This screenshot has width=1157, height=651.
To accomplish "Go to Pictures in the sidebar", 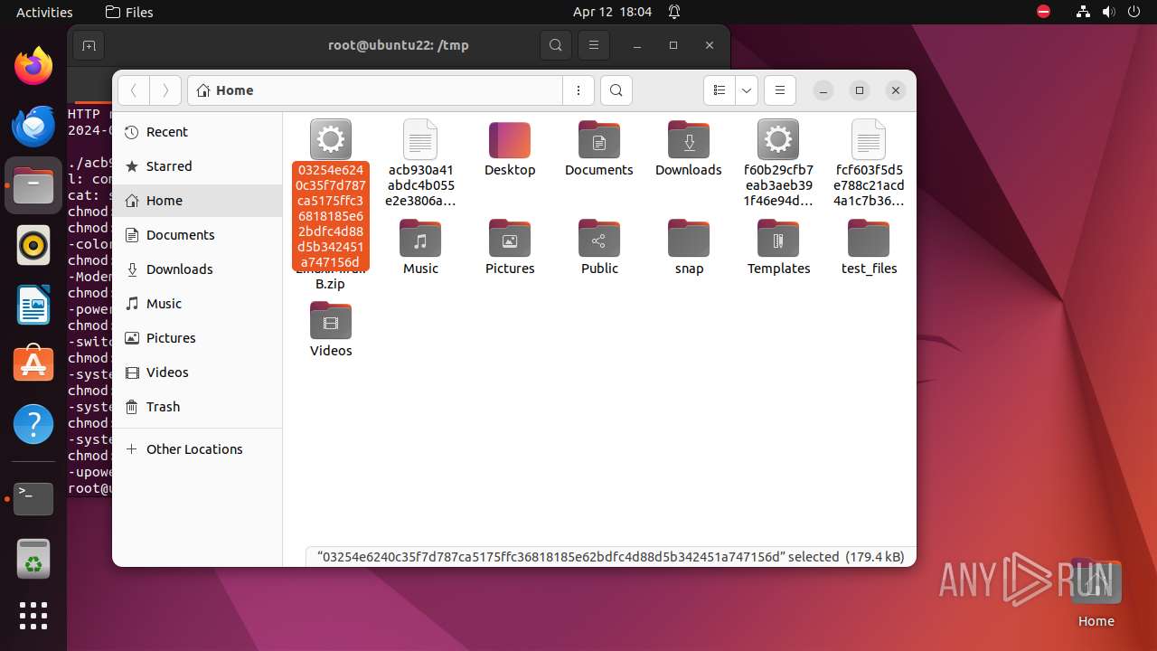I will [197, 338].
